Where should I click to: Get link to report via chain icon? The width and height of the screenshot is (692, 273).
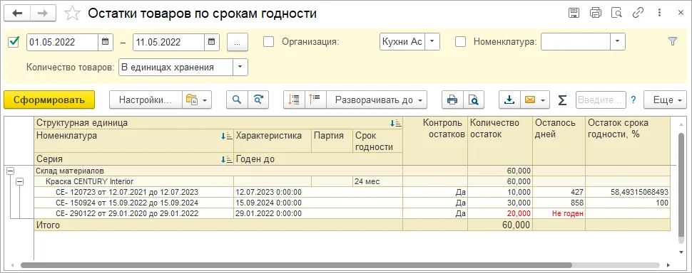(x=638, y=13)
